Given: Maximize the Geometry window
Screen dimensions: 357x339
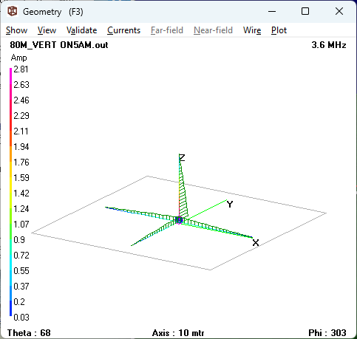Looking at the screenshot, I should [x=305, y=11].
